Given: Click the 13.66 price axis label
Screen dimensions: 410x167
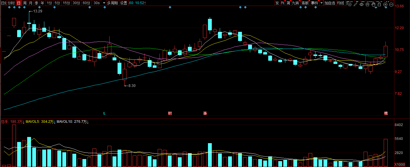Looking at the screenshot, I should [x=400, y=6].
